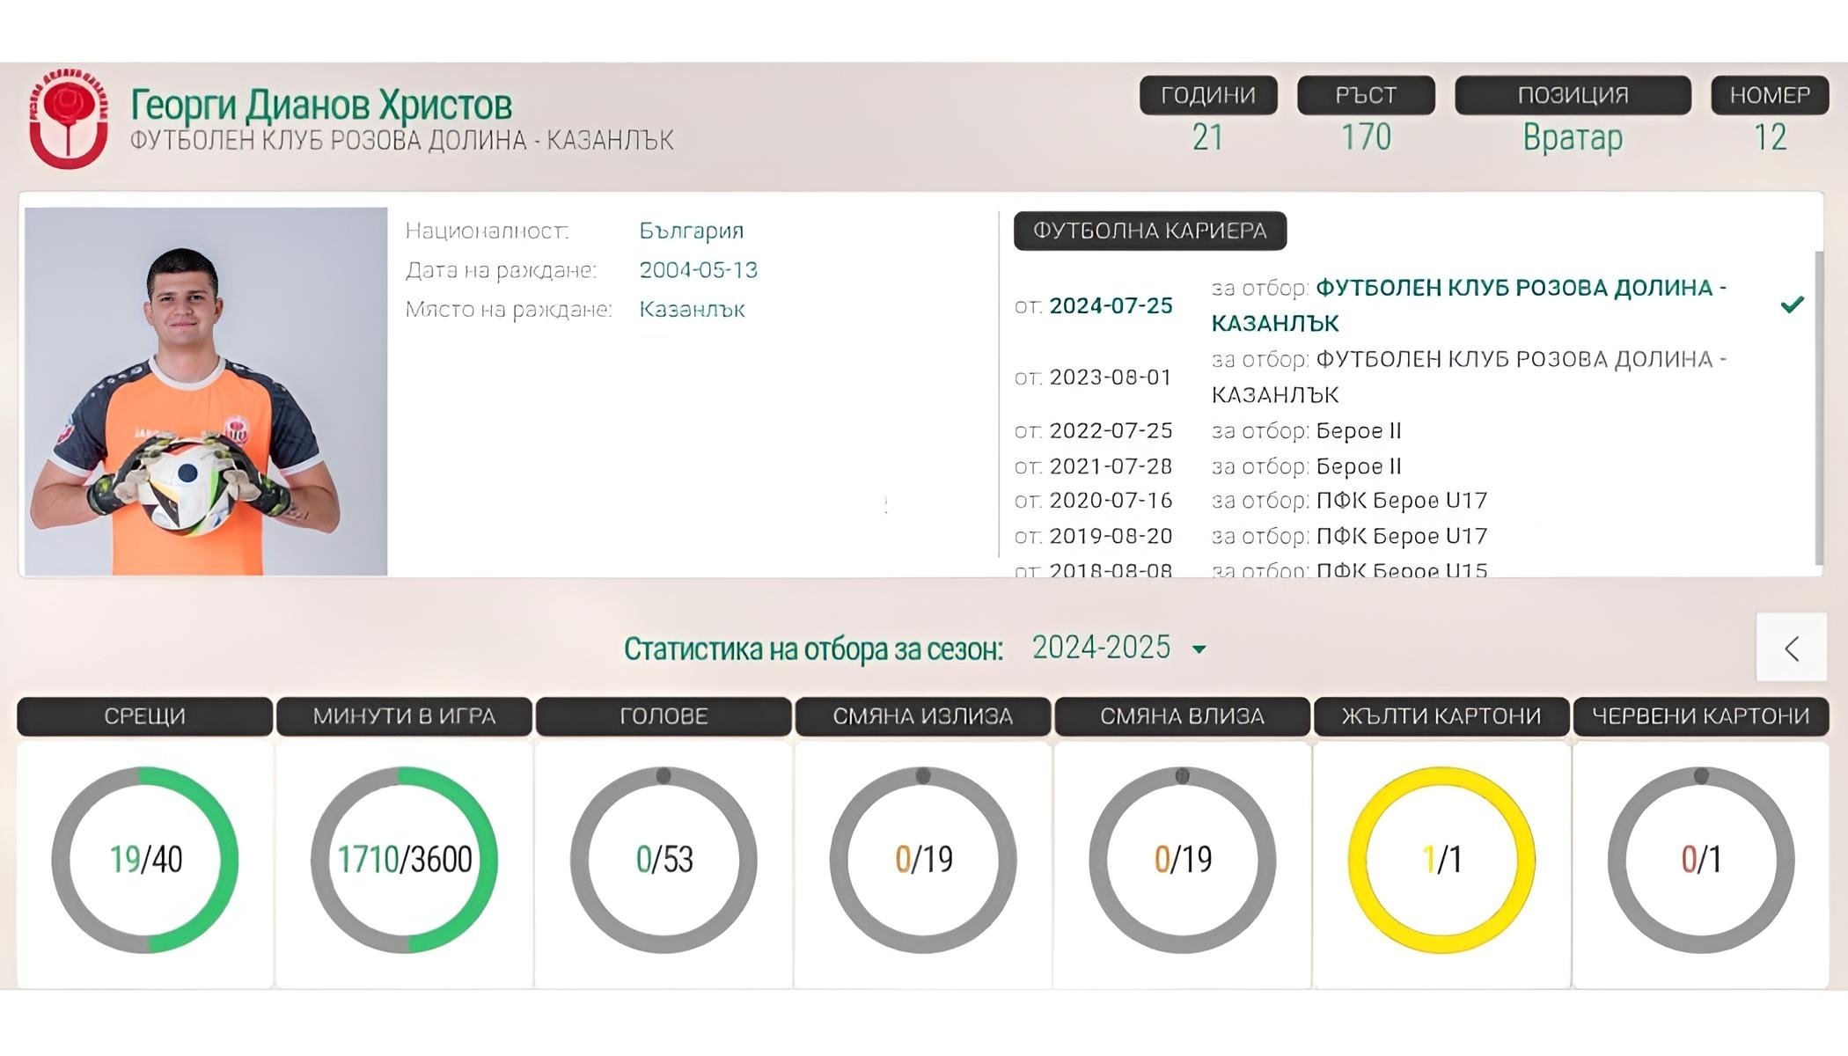
Task: Click the yellow 1/1 cards ring
Action: point(1441,860)
